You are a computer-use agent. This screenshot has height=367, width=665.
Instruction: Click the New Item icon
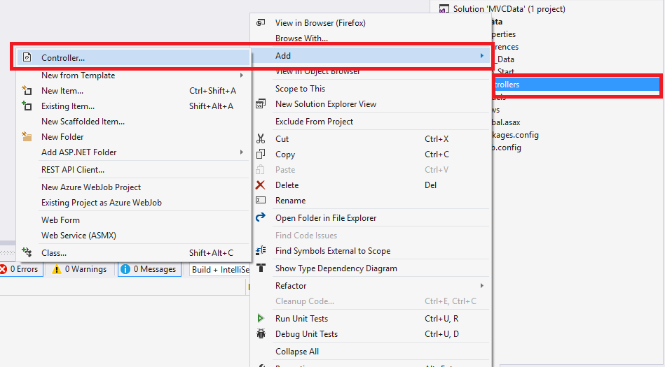coord(27,91)
